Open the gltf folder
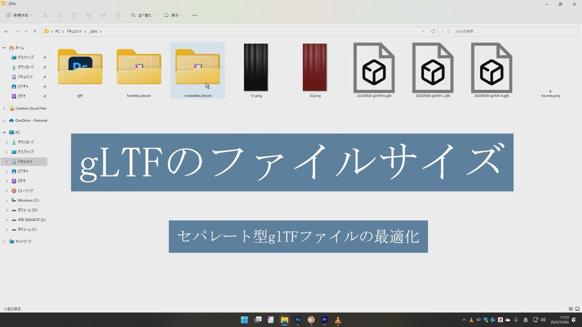 coord(80,67)
